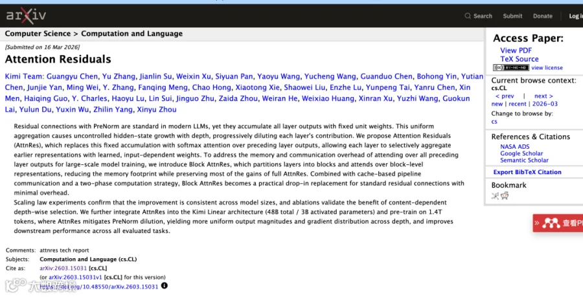Open author Yaoyu Wang's papers
The image size is (583, 297).
click(279, 76)
